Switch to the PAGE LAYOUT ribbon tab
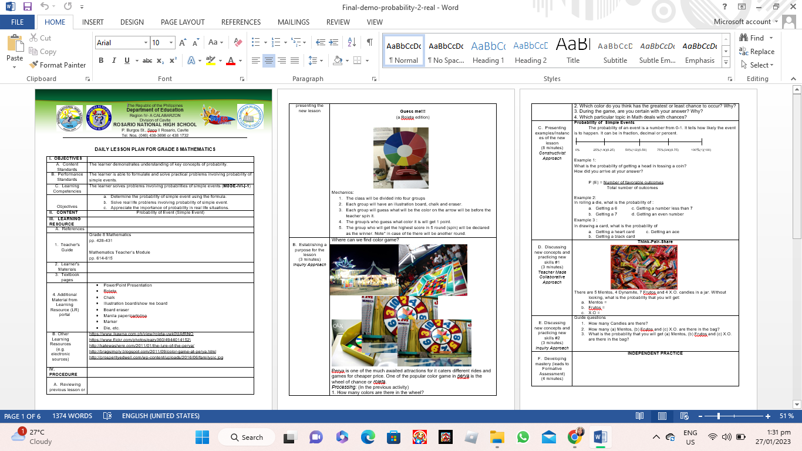Image resolution: width=802 pixels, height=451 pixels. click(x=183, y=22)
